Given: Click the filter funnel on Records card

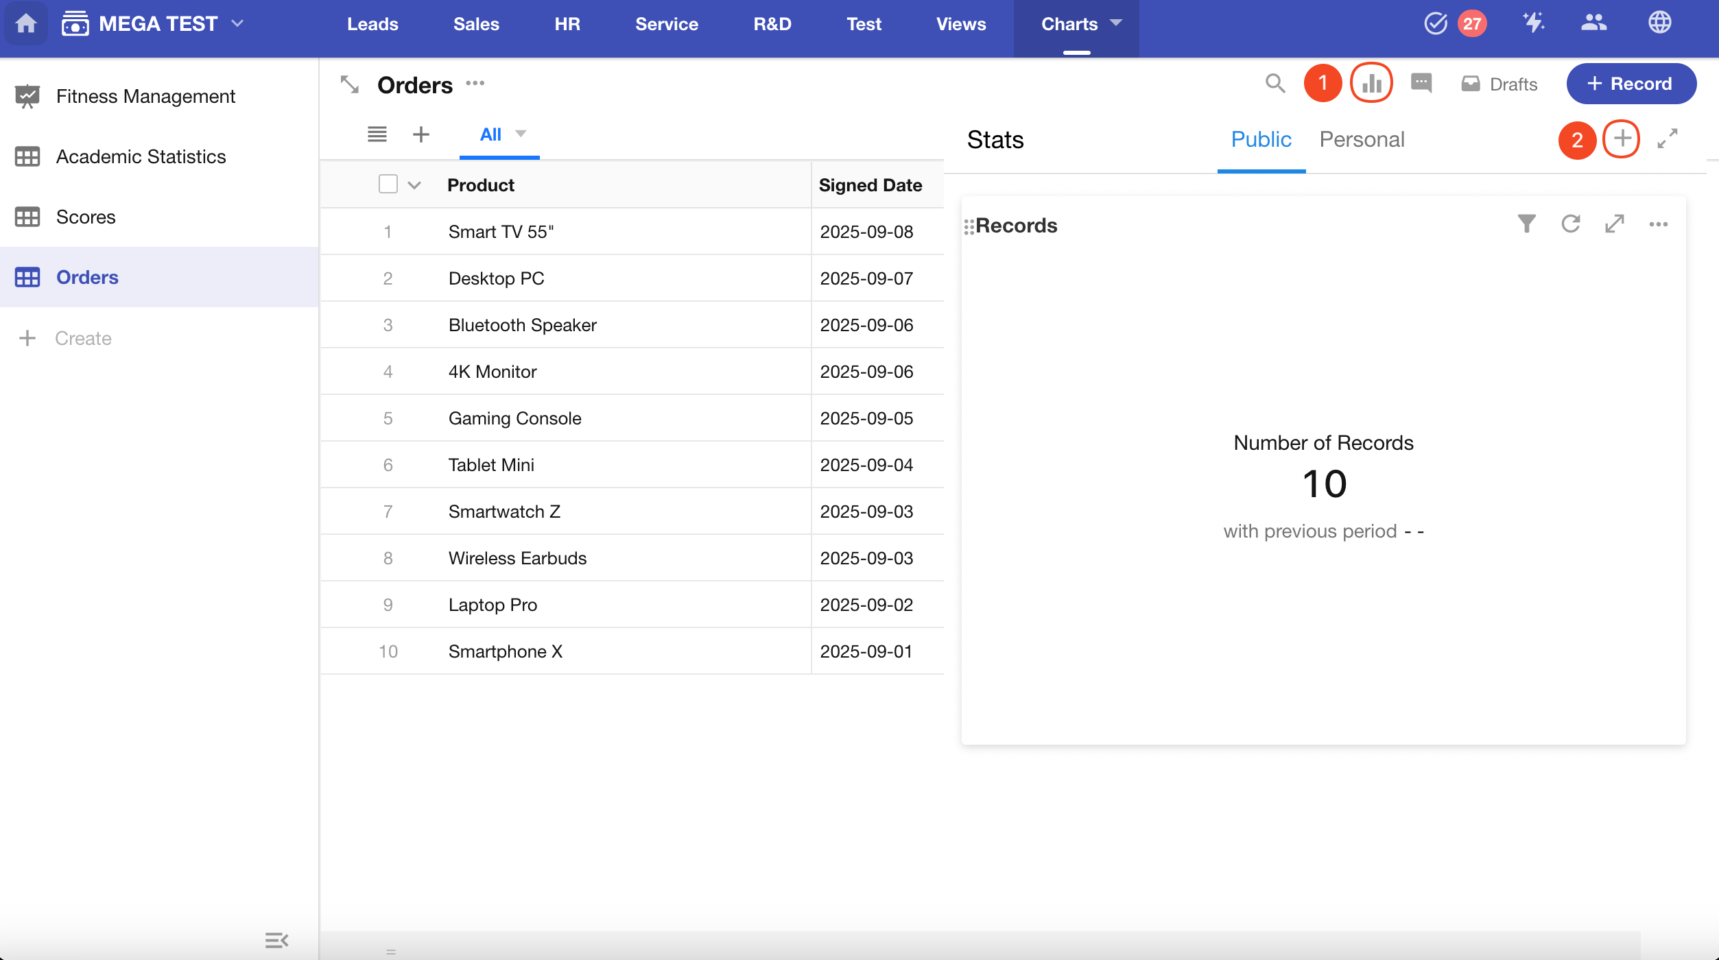Looking at the screenshot, I should (1526, 224).
